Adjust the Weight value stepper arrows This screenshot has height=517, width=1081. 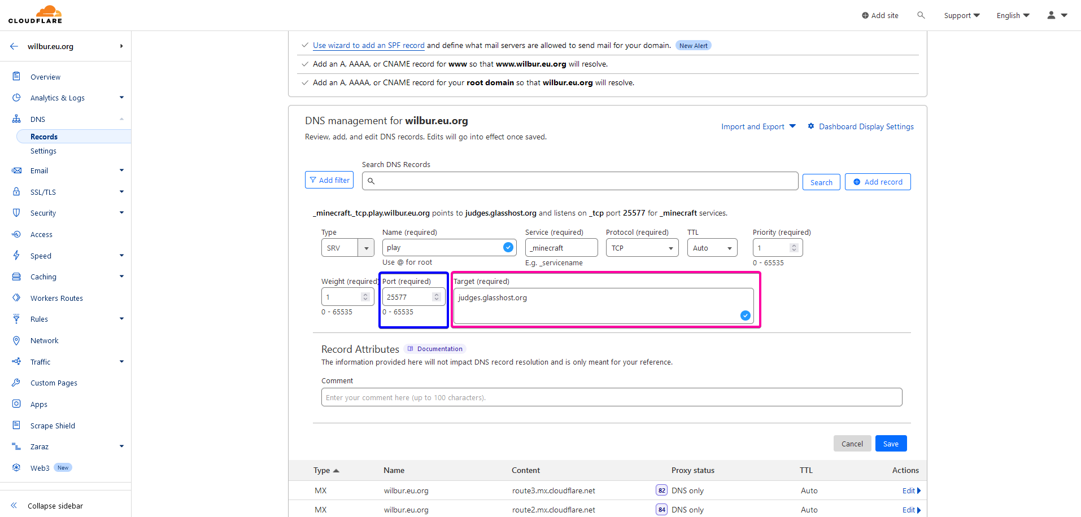(365, 297)
